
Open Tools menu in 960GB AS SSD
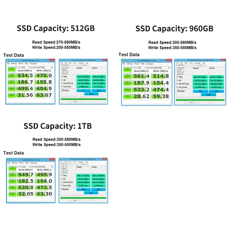pyautogui.click(x=191, y=63)
